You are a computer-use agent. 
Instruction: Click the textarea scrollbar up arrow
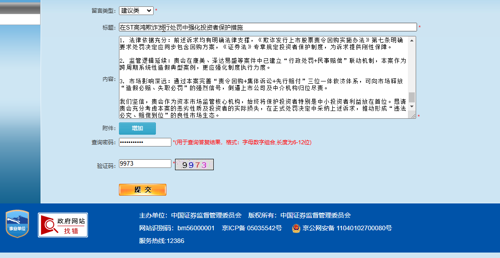click(x=412, y=40)
